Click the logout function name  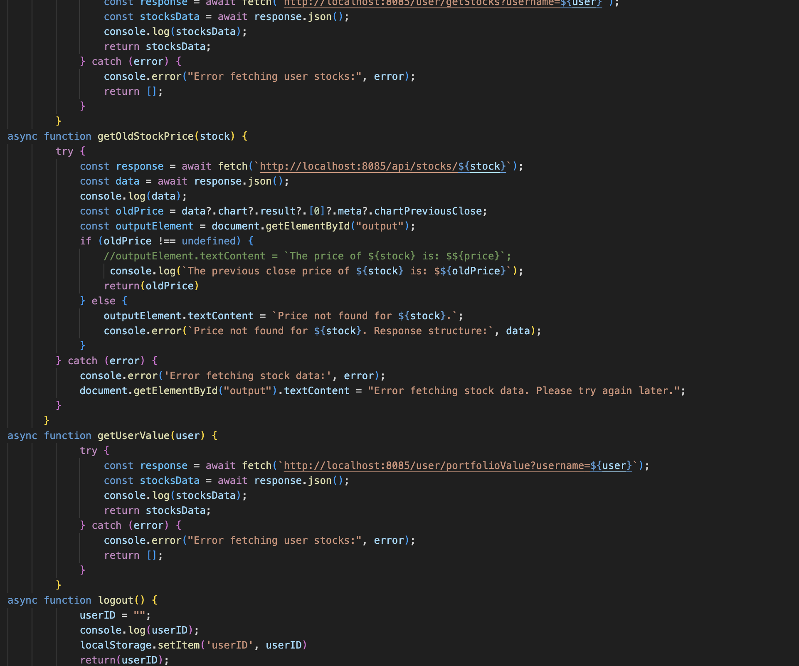[115, 600]
